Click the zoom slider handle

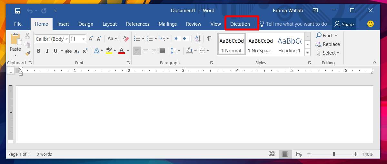click(334, 154)
